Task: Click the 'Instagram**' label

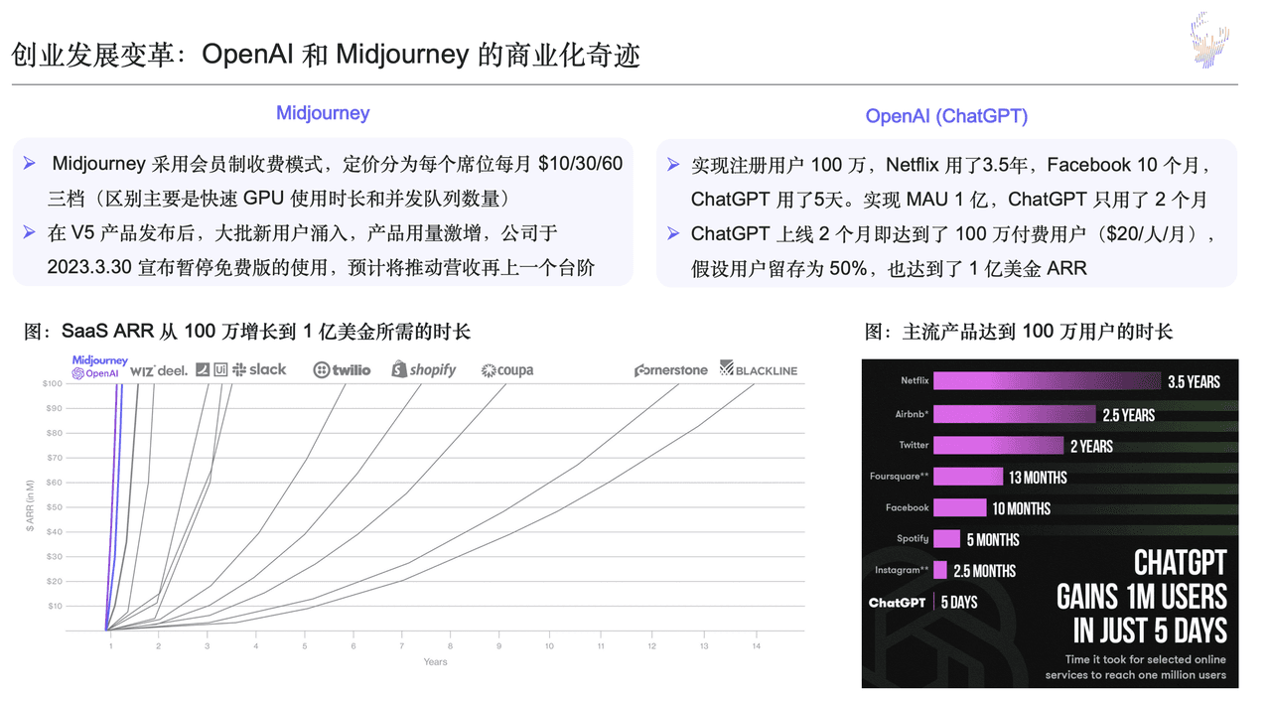Action: (x=902, y=570)
